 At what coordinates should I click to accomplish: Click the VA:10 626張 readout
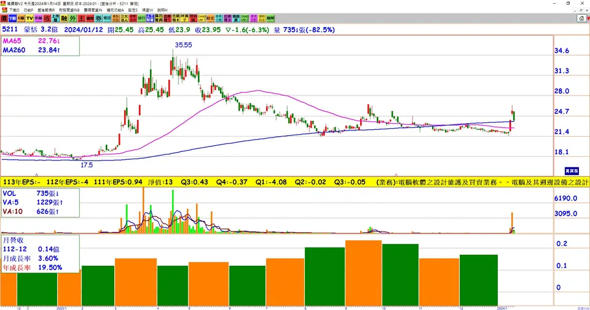click(31, 212)
